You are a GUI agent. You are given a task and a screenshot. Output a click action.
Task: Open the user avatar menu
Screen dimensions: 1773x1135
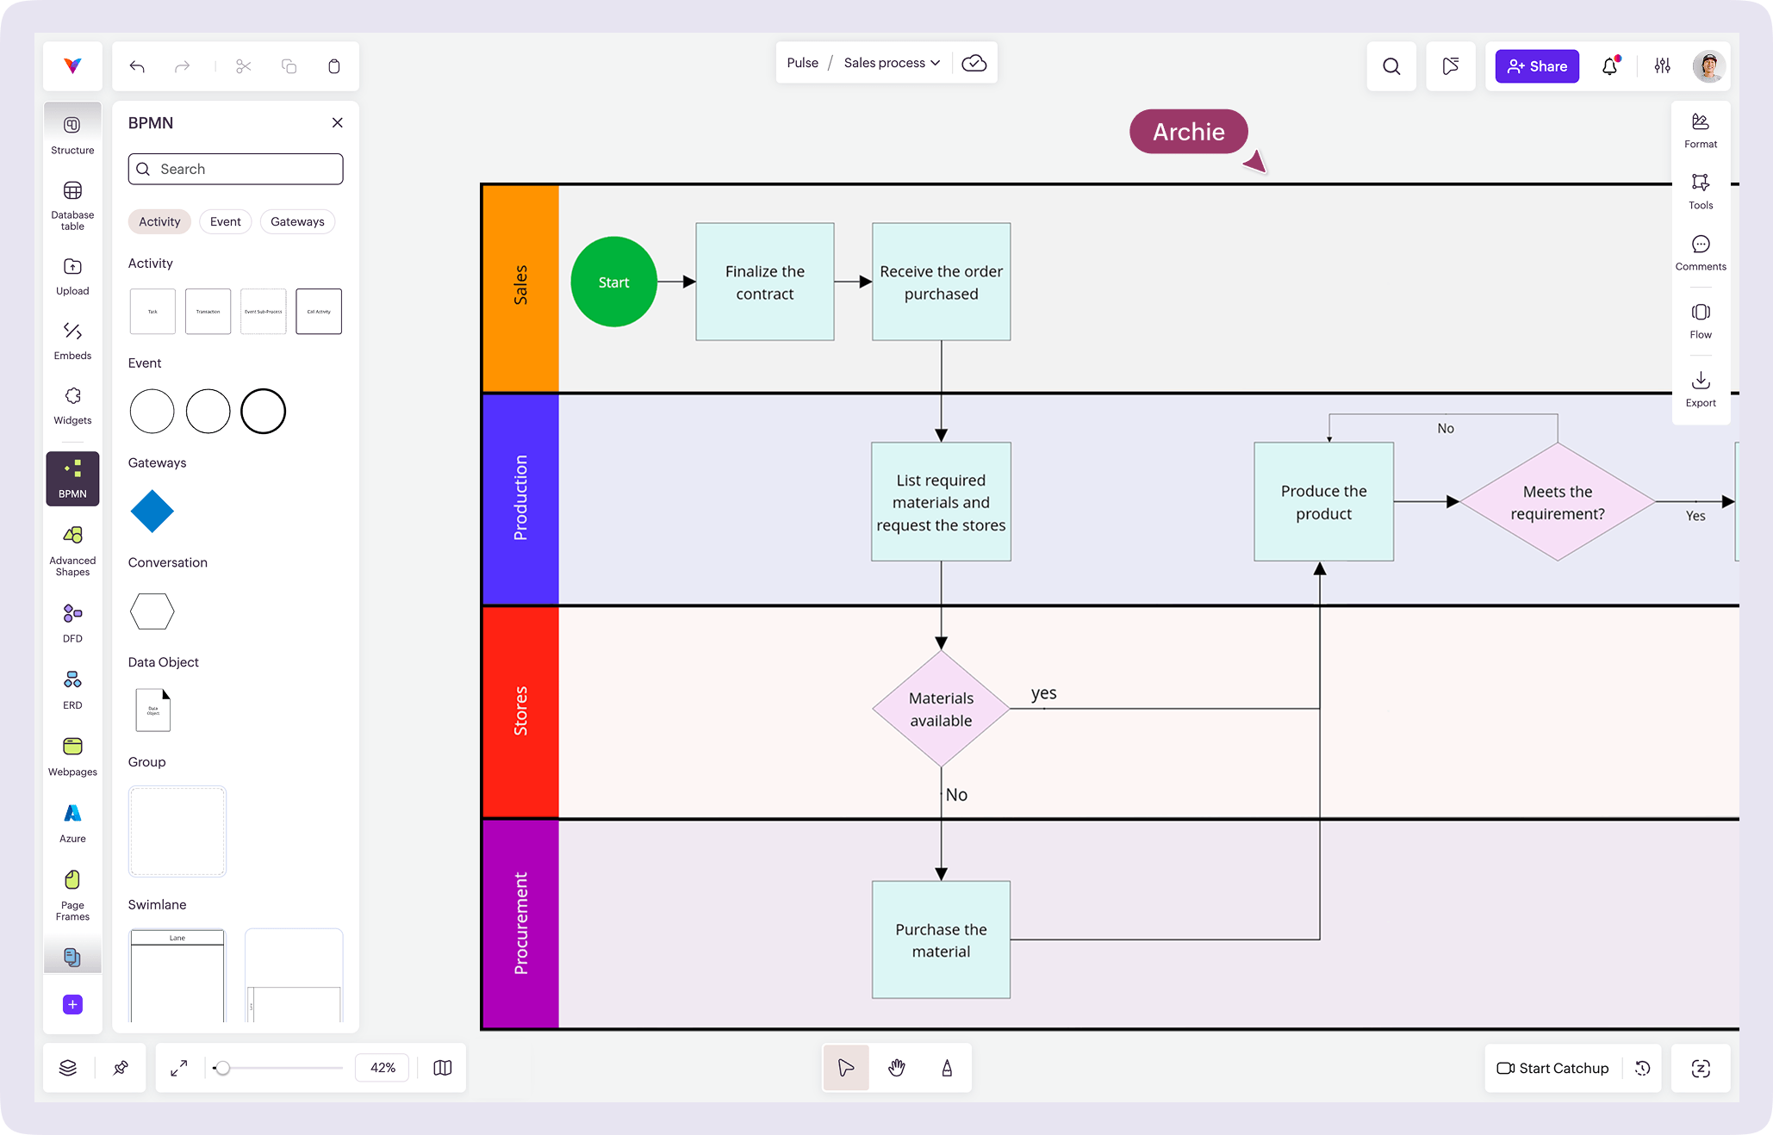click(x=1708, y=66)
